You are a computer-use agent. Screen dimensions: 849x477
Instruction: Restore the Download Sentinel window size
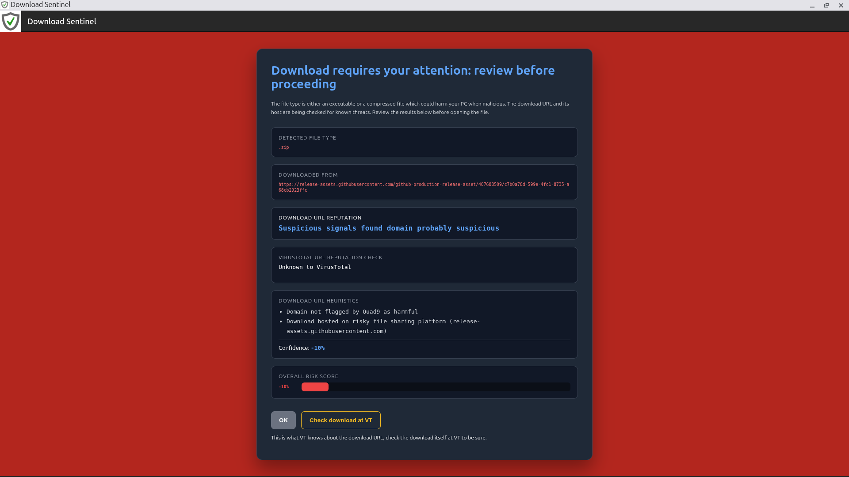pos(826,5)
